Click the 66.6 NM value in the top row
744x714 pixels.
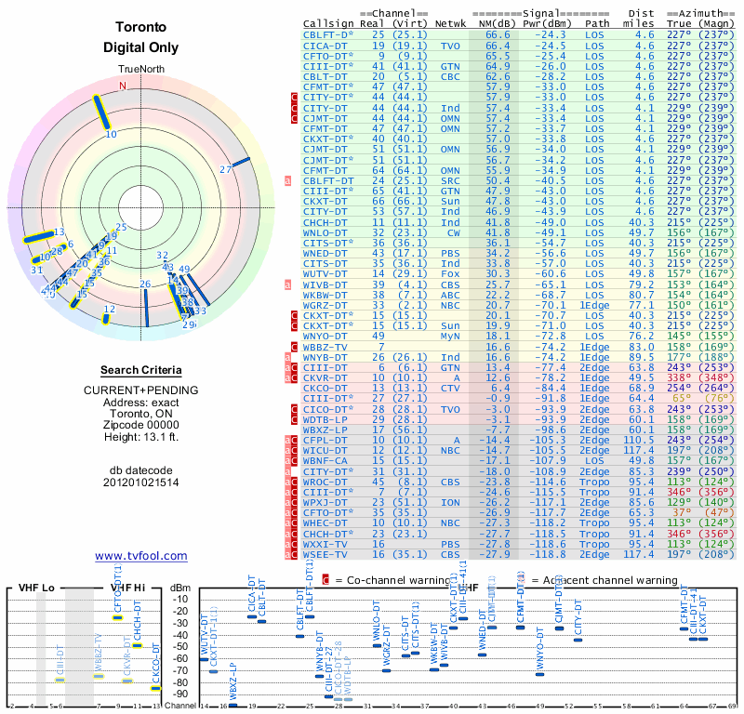click(x=498, y=35)
